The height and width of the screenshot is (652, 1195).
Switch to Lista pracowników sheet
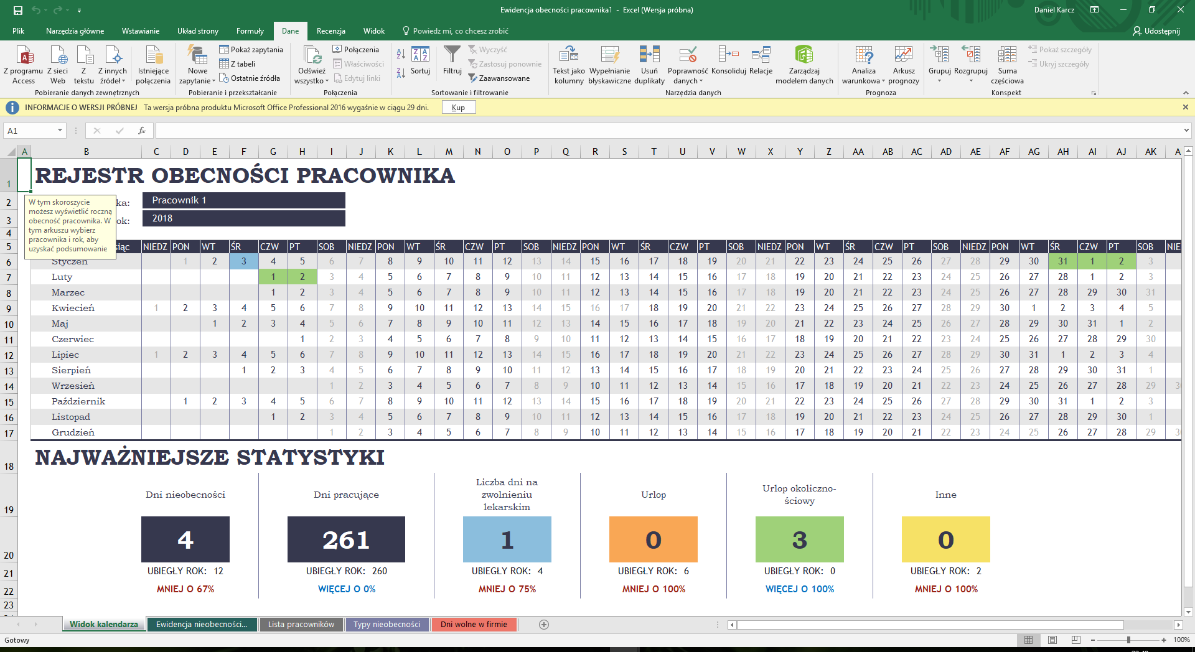tap(301, 625)
